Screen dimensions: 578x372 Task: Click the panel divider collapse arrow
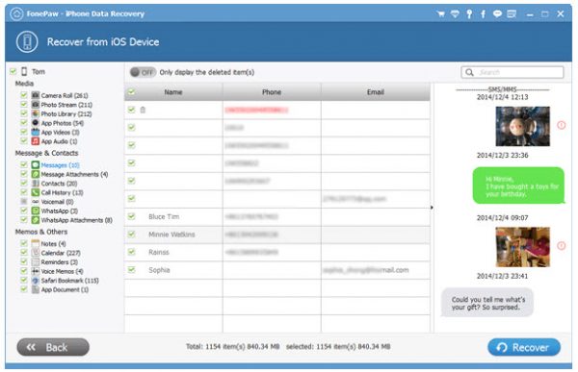click(x=432, y=208)
